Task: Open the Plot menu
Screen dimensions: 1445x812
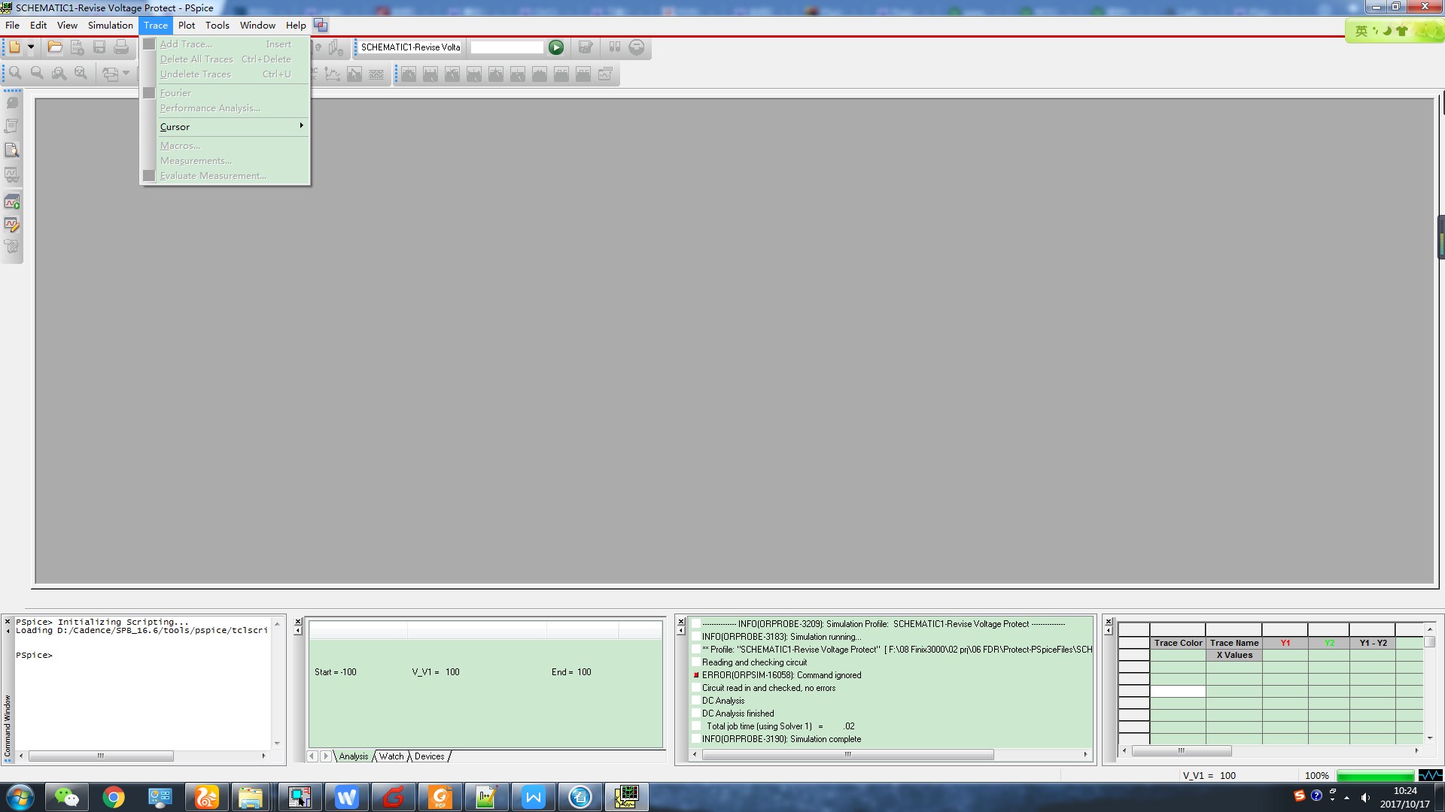Action: click(x=187, y=25)
